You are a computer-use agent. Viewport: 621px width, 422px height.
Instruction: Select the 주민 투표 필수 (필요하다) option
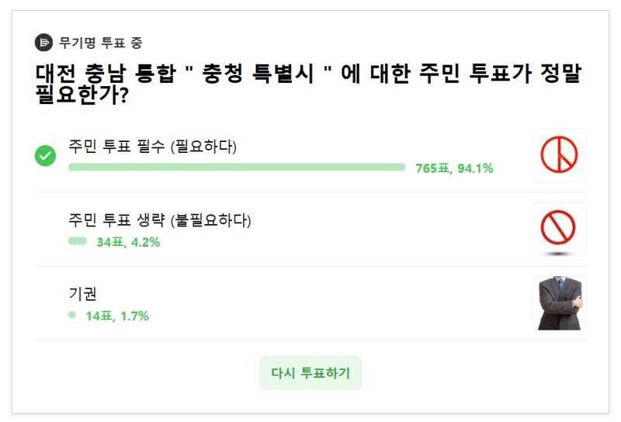152,146
